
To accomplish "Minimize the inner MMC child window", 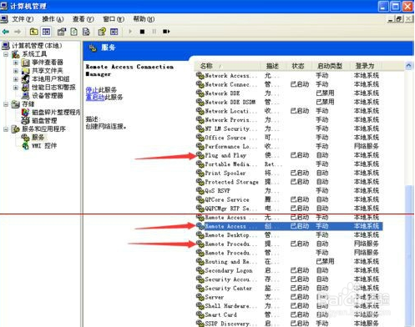I will coord(391,19).
